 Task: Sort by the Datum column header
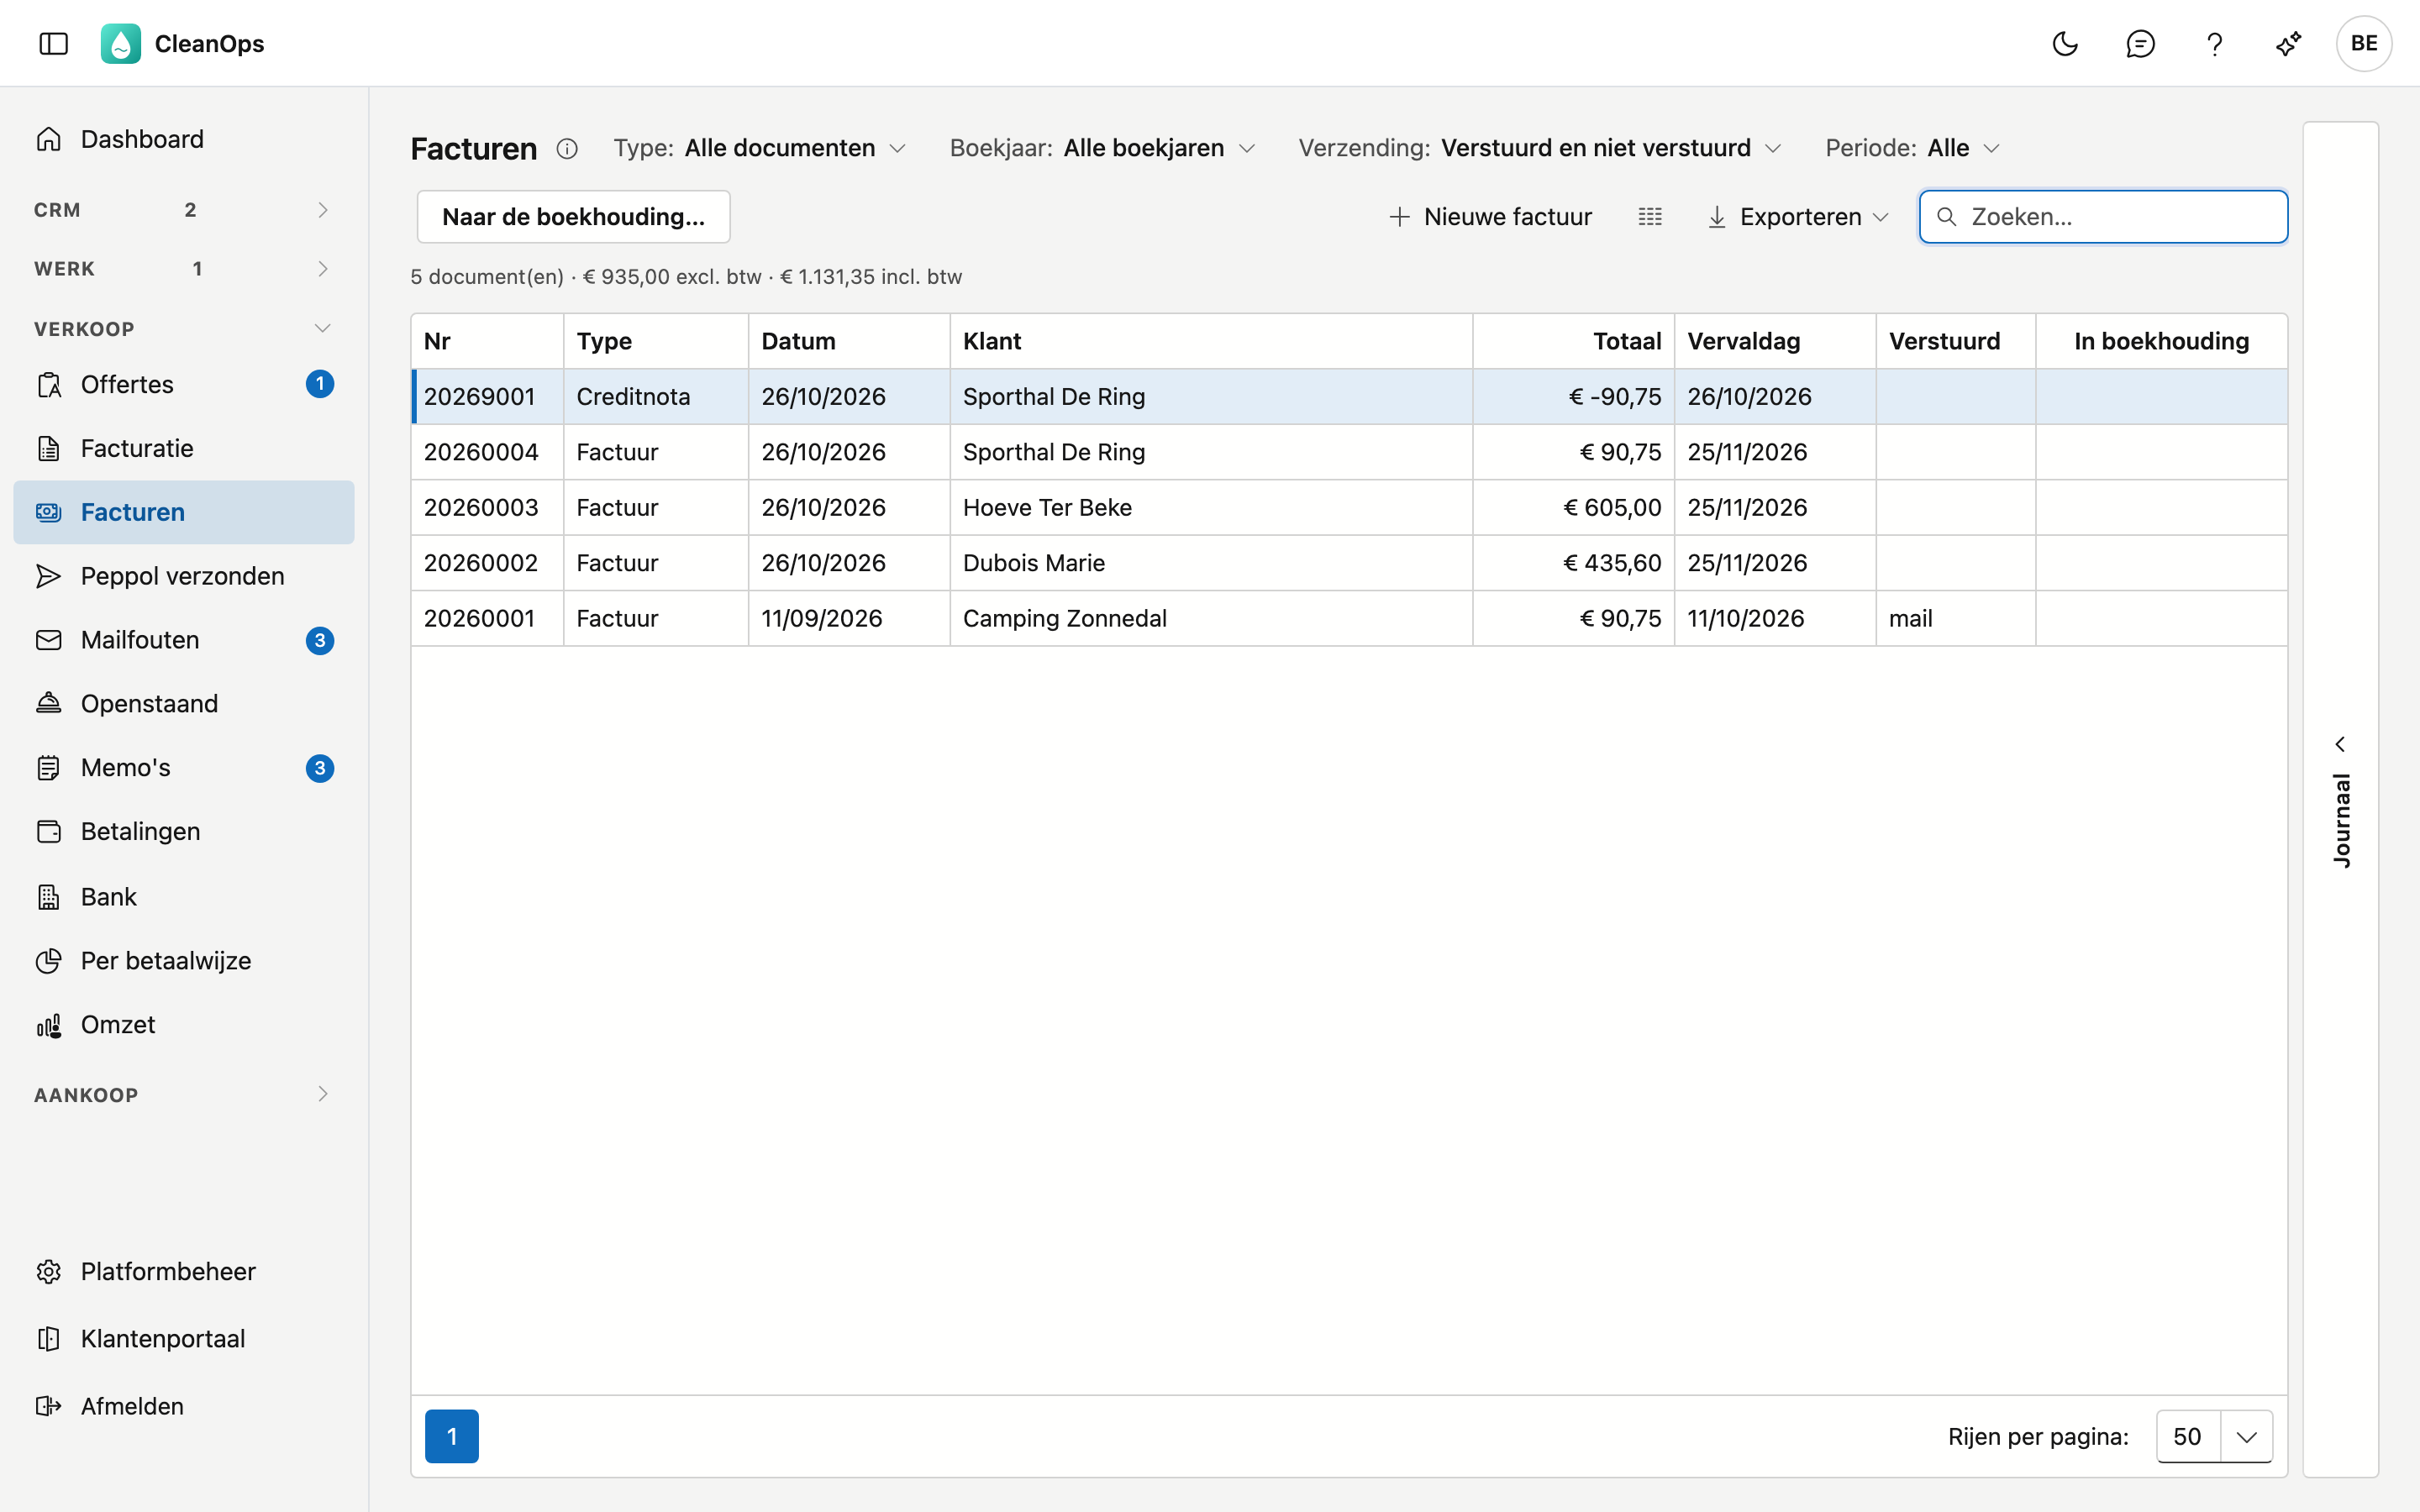coord(848,341)
